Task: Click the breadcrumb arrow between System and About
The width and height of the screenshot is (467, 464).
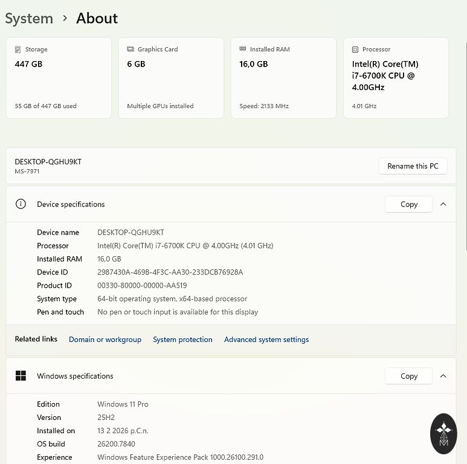Action: tap(65, 19)
